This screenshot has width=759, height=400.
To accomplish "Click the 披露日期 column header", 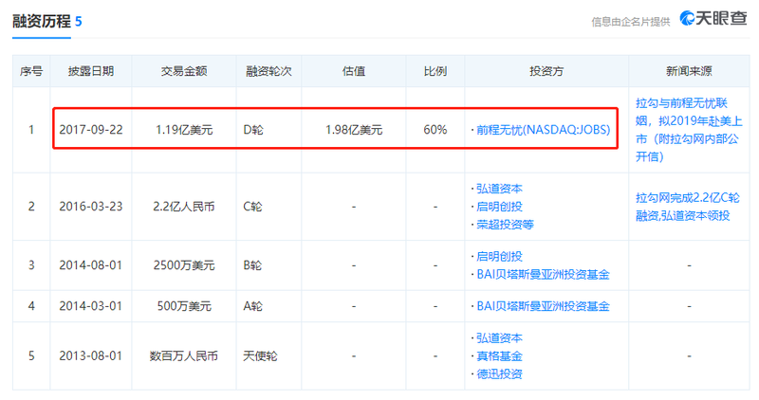I will coord(90,71).
